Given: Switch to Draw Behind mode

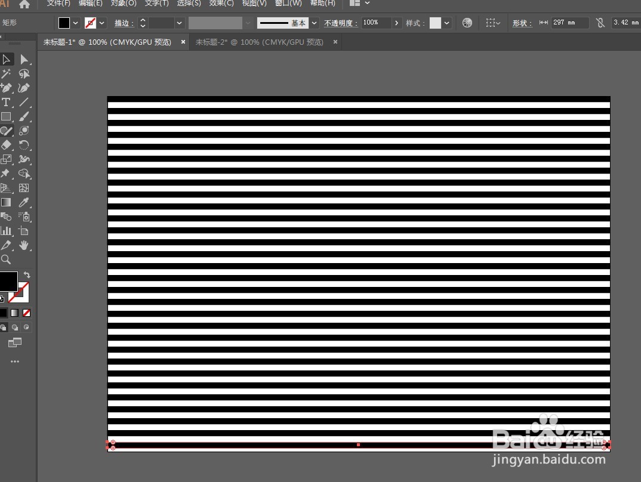Looking at the screenshot, I should pyautogui.click(x=15, y=327).
